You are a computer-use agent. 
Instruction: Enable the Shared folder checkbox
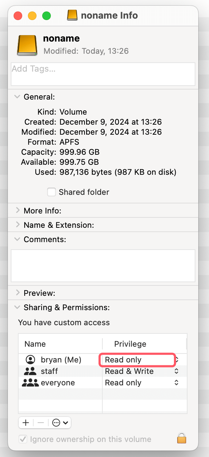tap(52, 192)
